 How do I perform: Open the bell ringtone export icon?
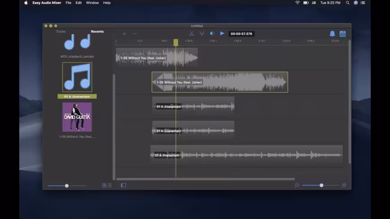[332, 34]
